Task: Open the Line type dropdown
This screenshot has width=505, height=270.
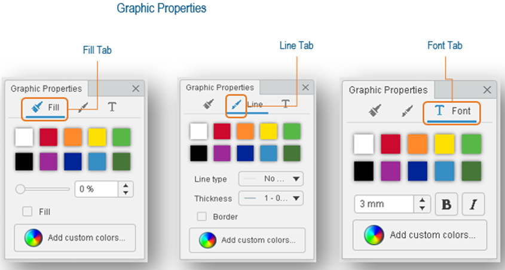Action: [x=271, y=179]
